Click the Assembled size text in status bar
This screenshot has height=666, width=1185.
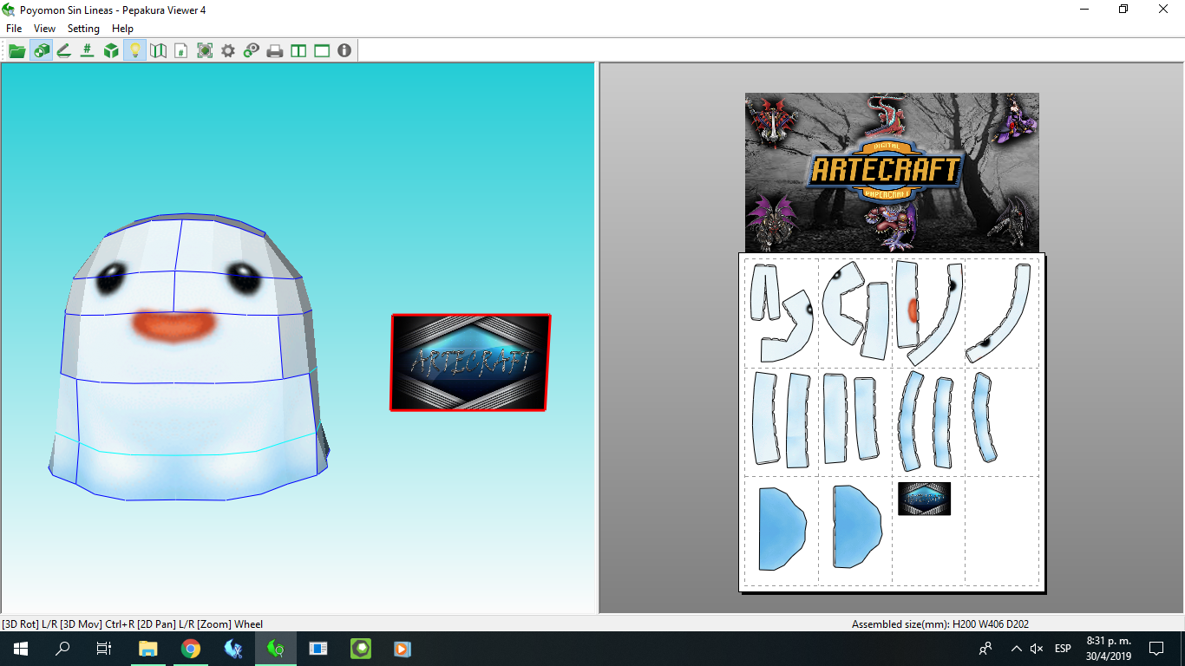pyautogui.click(x=940, y=624)
